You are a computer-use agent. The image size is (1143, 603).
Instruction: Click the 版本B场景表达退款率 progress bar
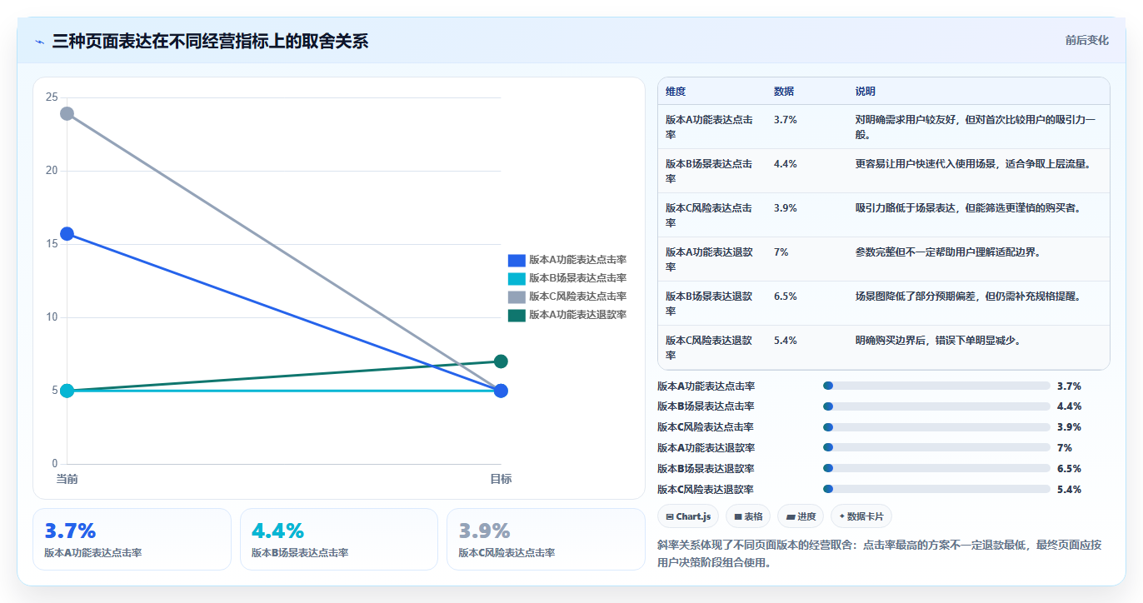point(936,469)
